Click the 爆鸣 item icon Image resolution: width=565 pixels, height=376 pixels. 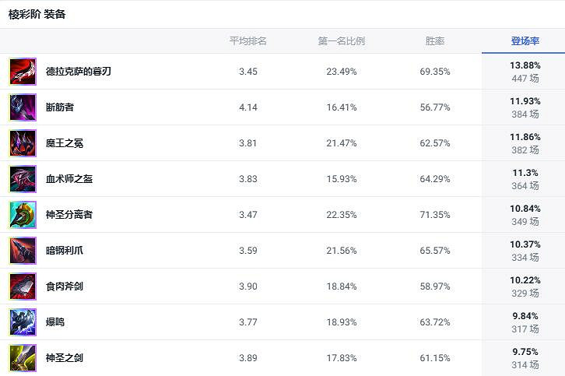[x=23, y=322]
